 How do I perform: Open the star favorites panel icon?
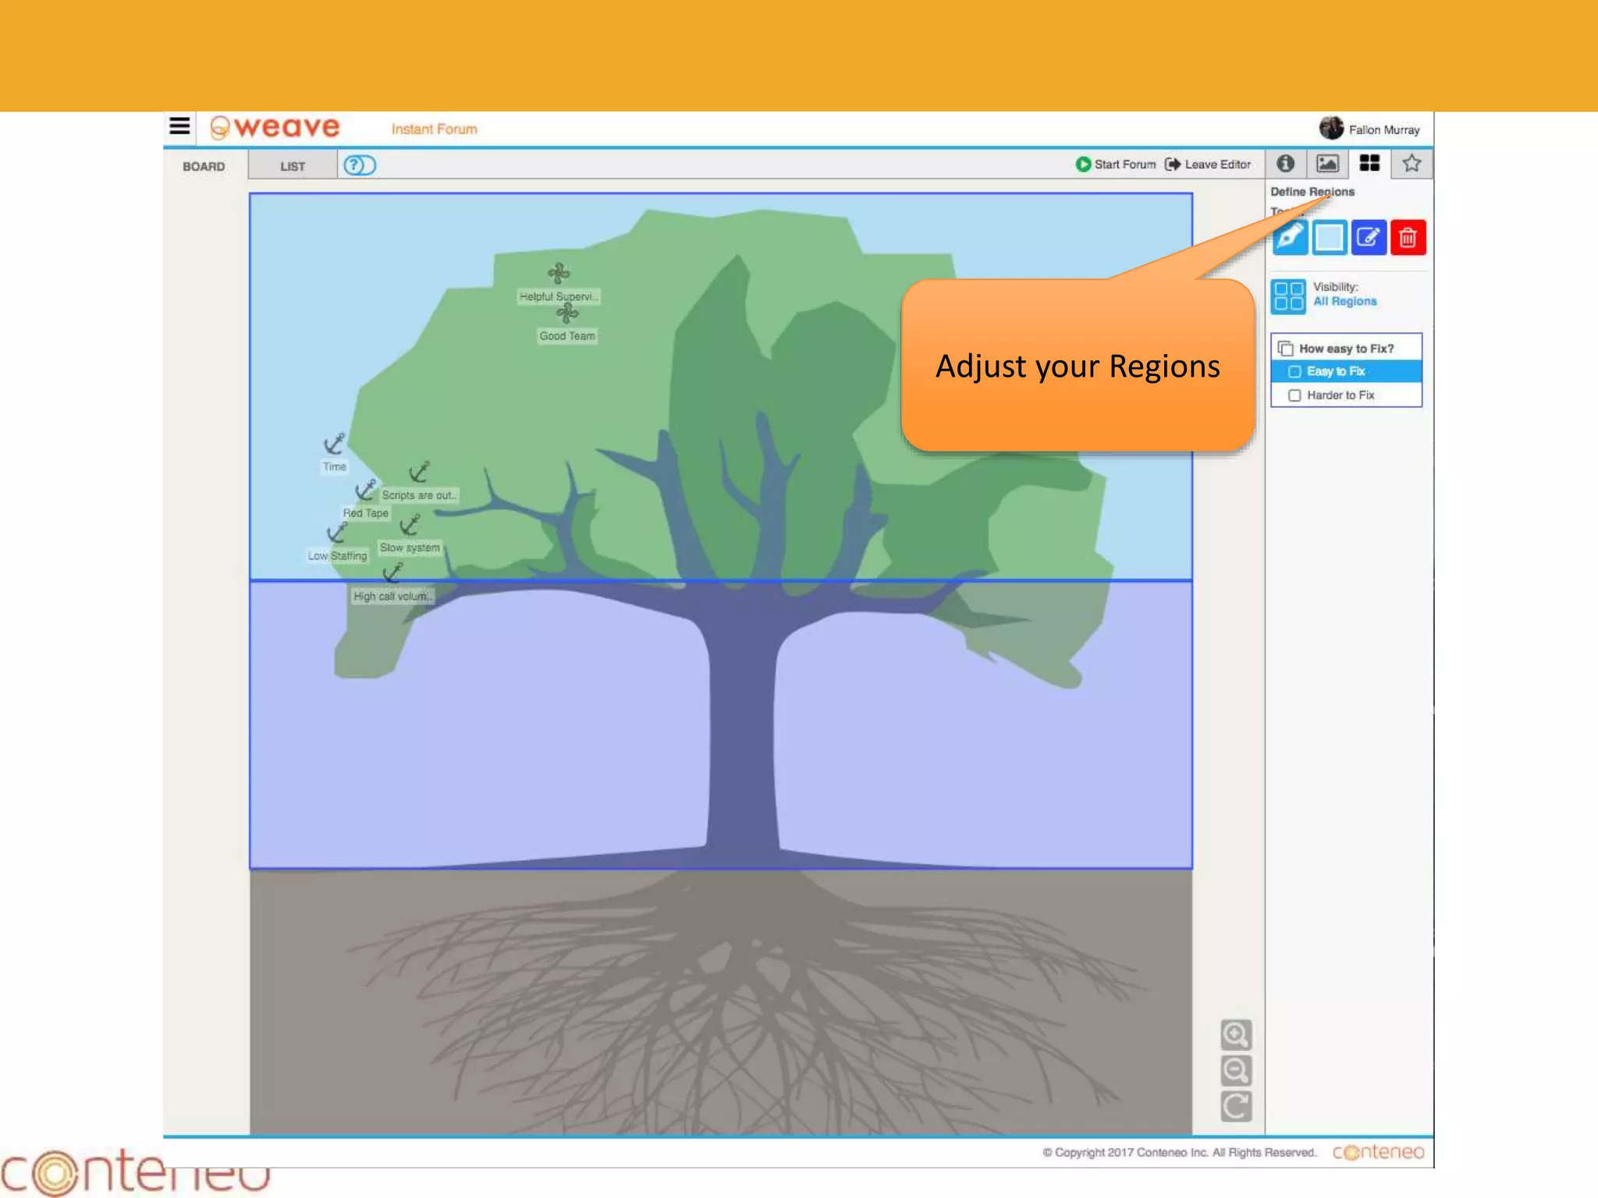[1411, 164]
